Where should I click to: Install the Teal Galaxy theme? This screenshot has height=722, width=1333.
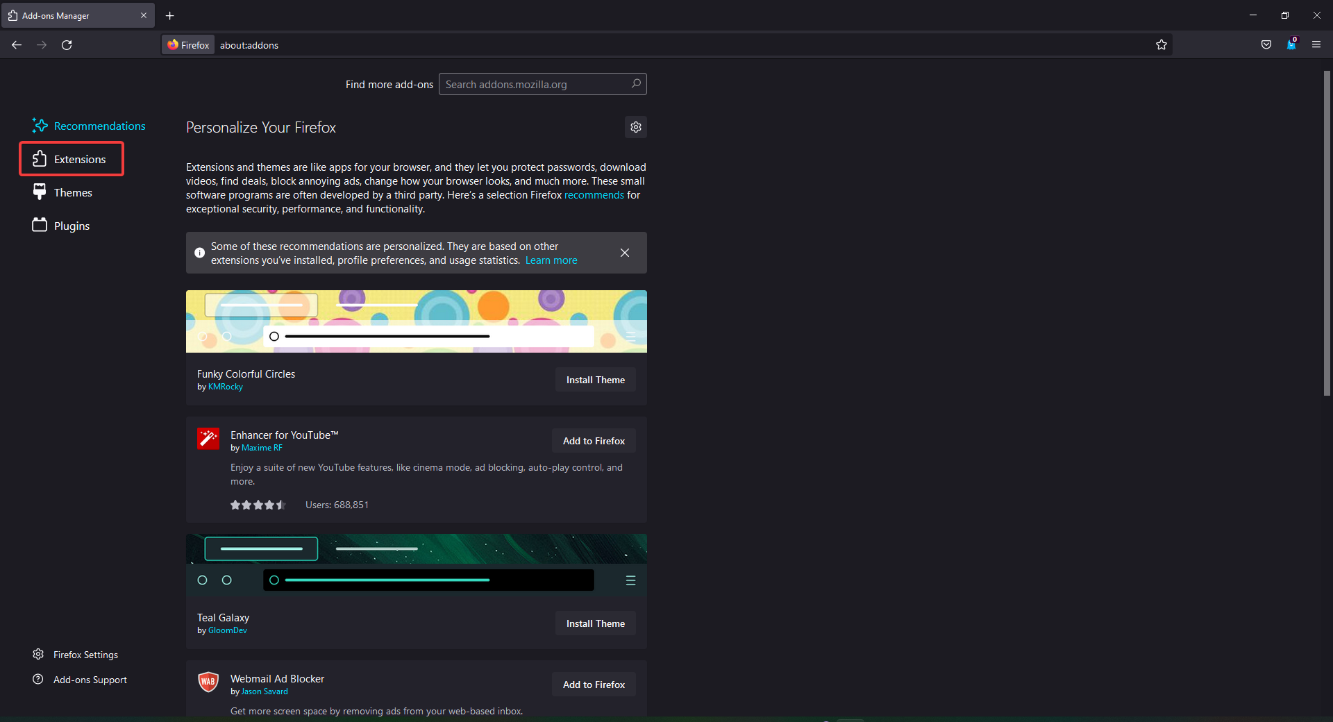pos(596,623)
